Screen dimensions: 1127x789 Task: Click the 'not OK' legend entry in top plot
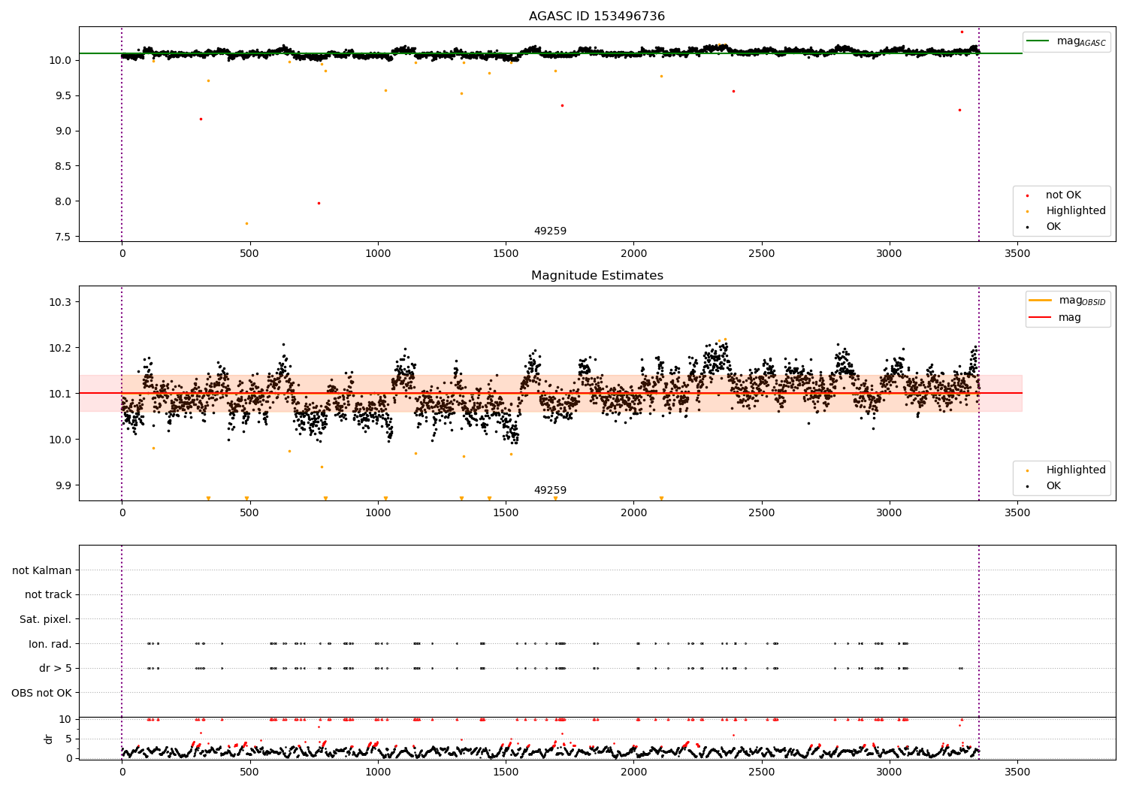coord(1063,195)
